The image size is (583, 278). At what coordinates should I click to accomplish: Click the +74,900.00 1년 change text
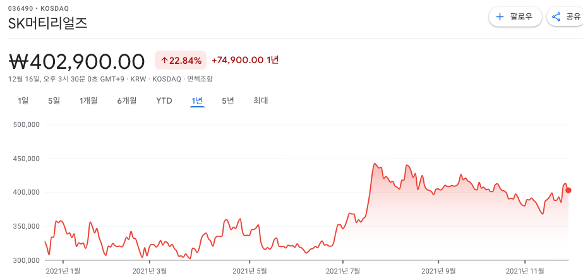[245, 60]
